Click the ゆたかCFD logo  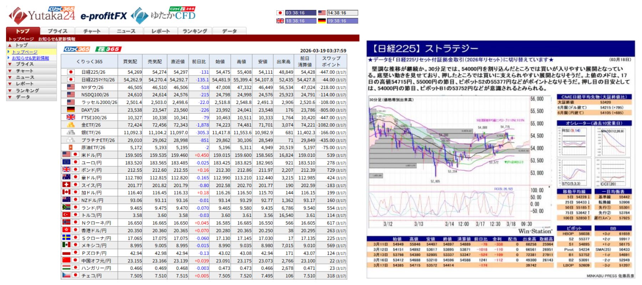click(164, 15)
